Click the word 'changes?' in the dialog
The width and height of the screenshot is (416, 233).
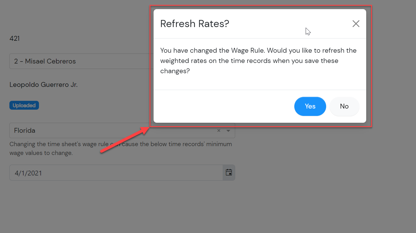click(x=175, y=71)
